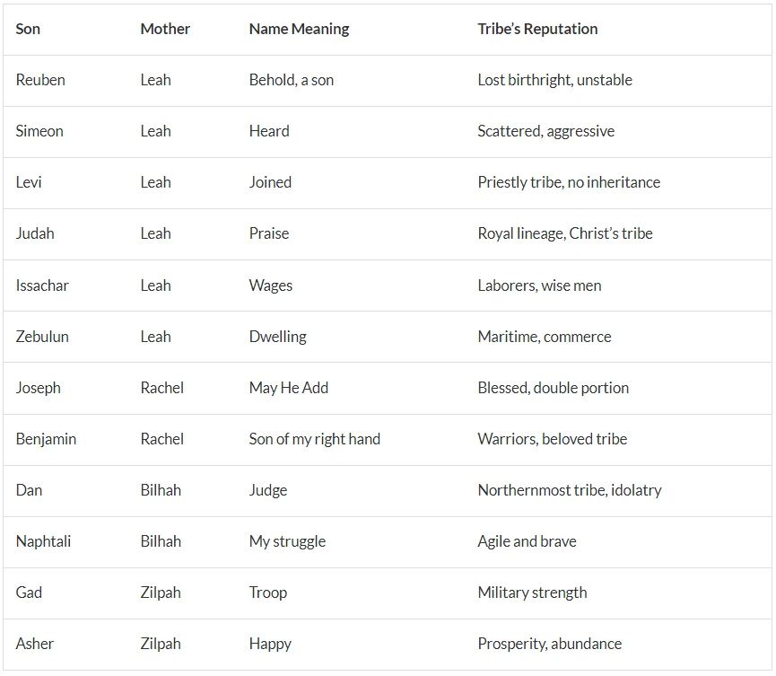Click the "Tribe's Reputation" column header
Screen dimensions: 776x676
click(537, 29)
